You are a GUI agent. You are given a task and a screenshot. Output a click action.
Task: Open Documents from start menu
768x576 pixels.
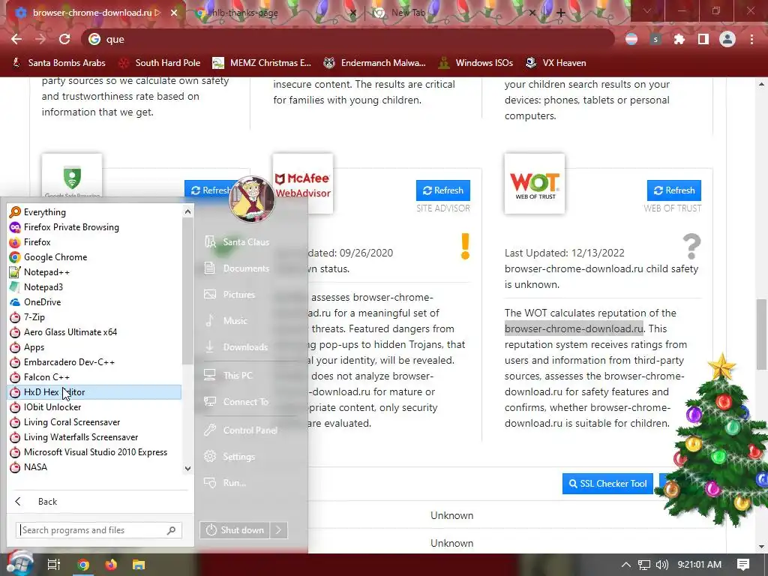click(246, 268)
